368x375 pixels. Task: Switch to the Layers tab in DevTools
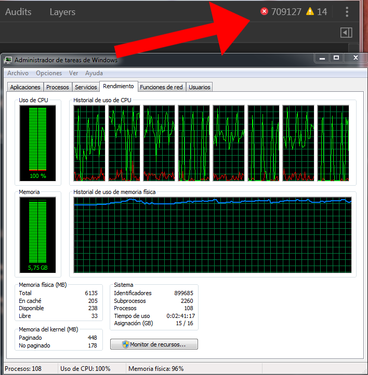click(62, 12)
